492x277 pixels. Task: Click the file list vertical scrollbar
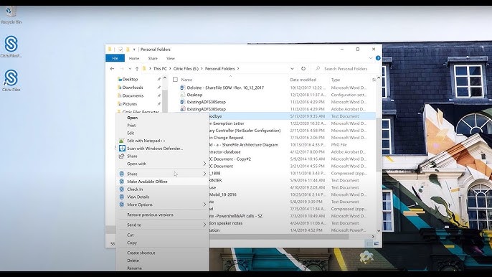[x=379, y=144]
